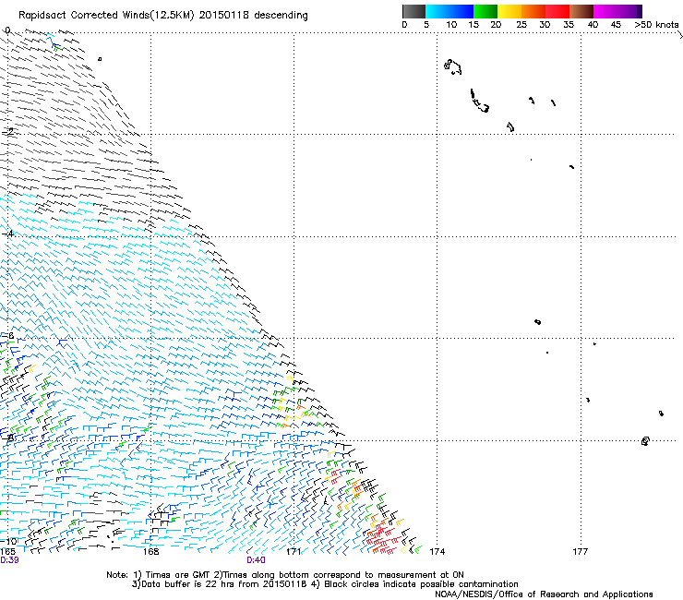Click the purple time stamp 'D:39'
The width and height of the screenshot is (683, 600).
click(x=9, y=560)
